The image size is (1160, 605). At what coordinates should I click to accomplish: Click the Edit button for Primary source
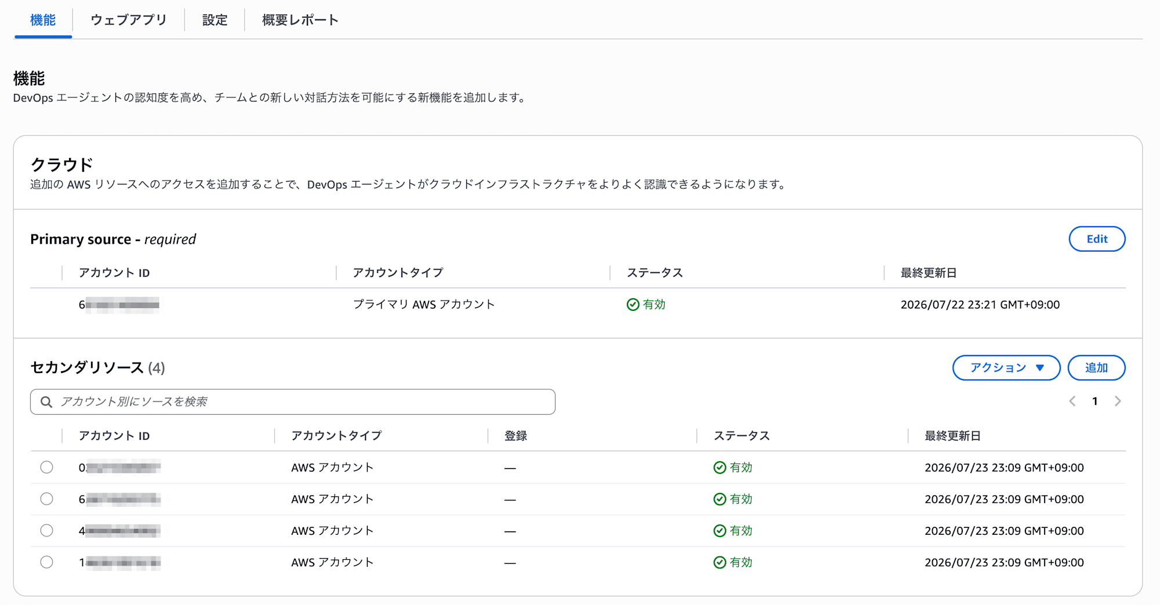pyautogui.click(x=1097, y=239)
